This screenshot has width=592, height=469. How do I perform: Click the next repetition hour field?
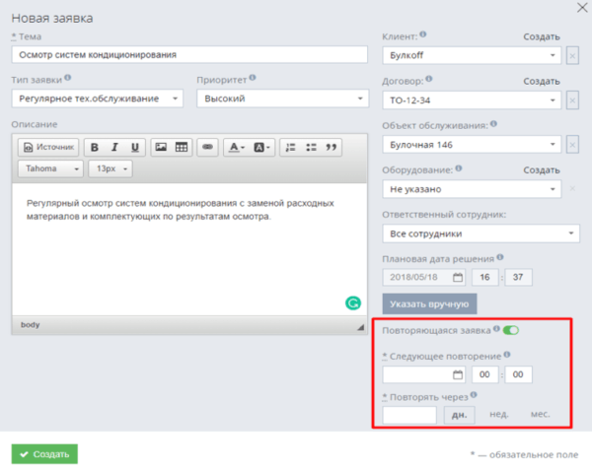(484, 374)
